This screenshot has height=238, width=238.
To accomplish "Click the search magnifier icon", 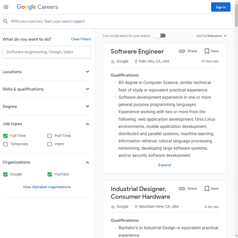I will click(x=5, y=21).
